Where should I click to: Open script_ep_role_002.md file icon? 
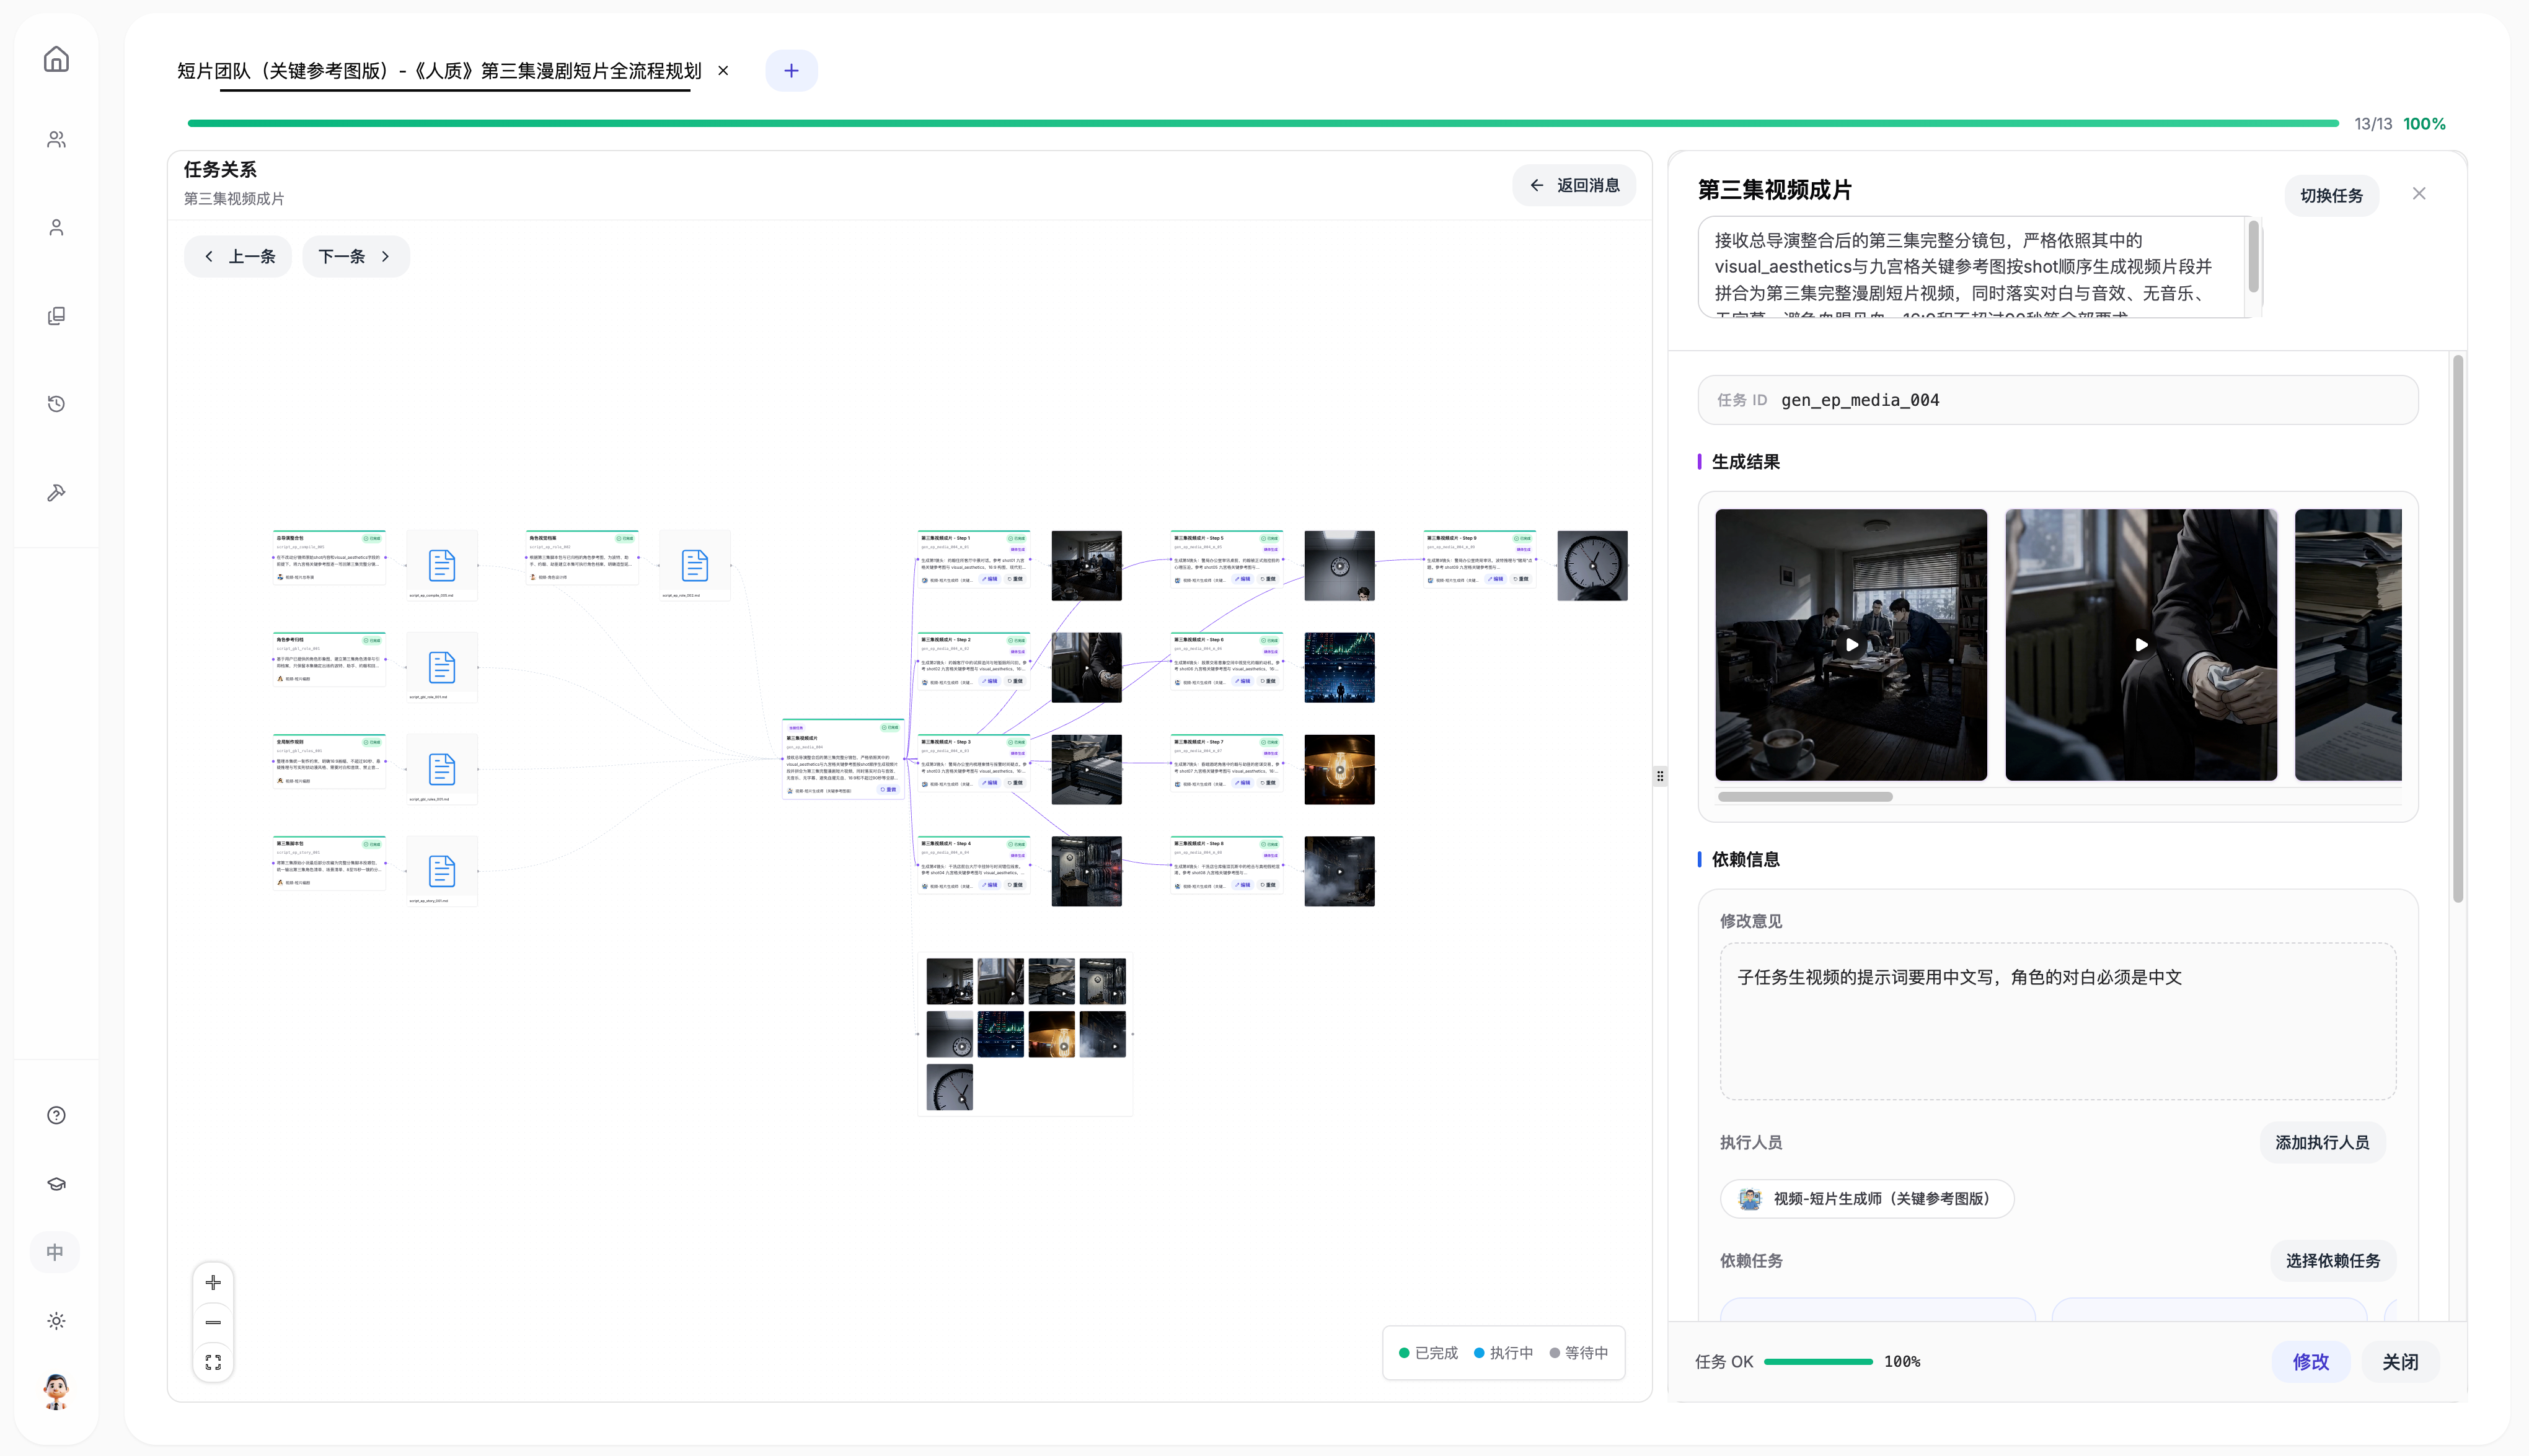click(695, 566)
